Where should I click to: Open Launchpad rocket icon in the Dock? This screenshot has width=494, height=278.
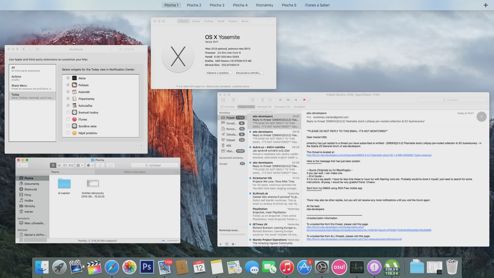[x=59, y=267]
